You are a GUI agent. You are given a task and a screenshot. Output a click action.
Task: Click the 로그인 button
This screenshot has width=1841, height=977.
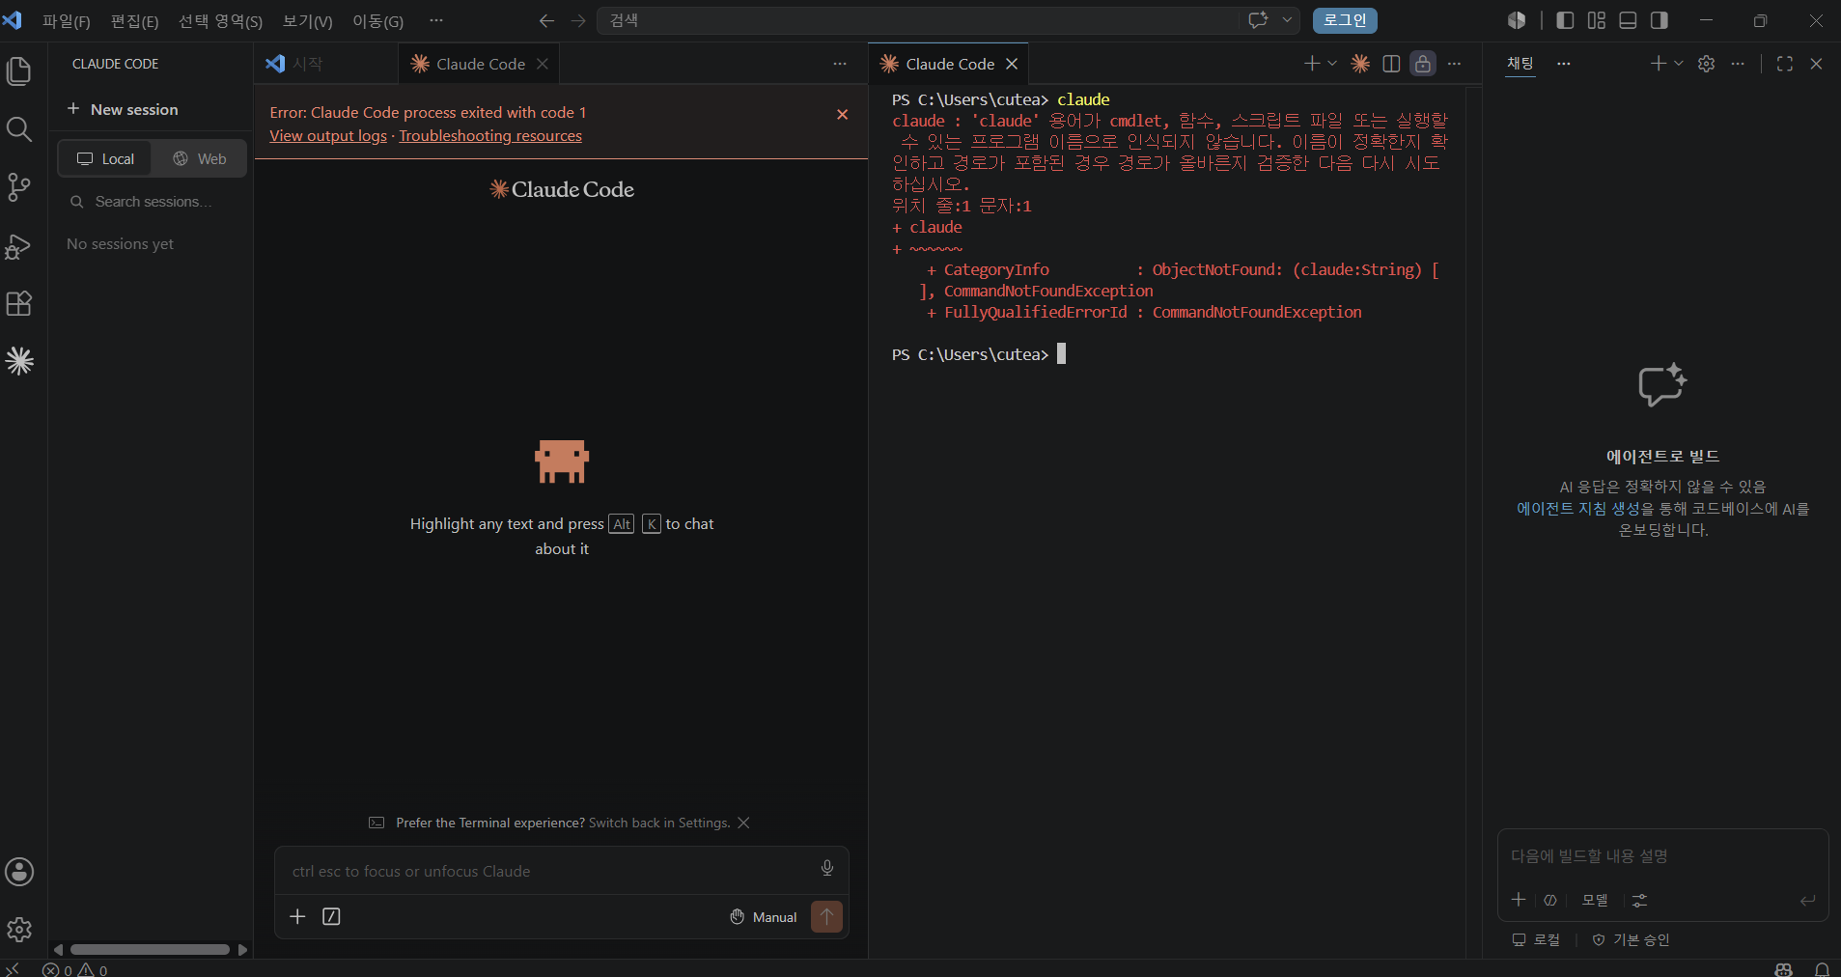(1345, 20)
